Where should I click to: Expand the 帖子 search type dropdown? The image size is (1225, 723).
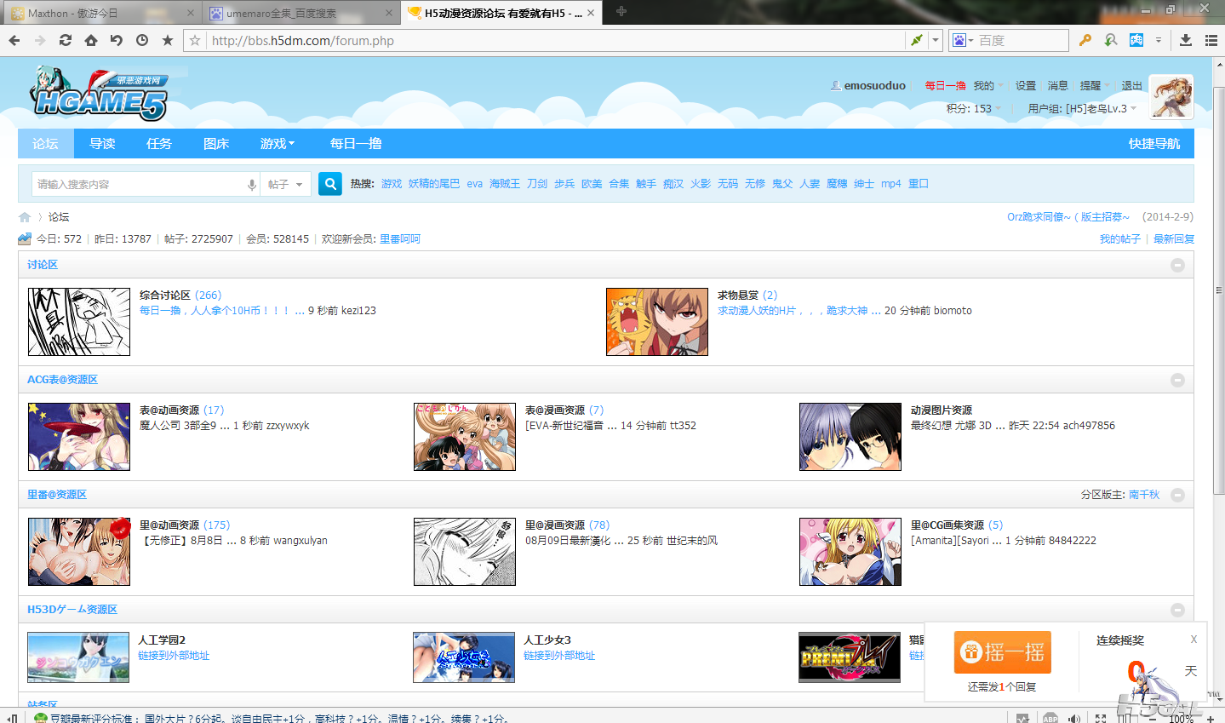(x=285, y=184)
